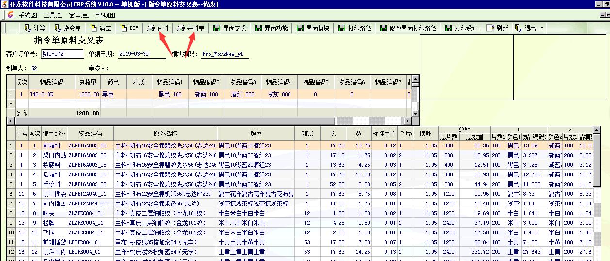This screenshot has width=610, height=261.
Task: Select the ZLFB12A044_02 item code cell
Action: pos(91,203)
